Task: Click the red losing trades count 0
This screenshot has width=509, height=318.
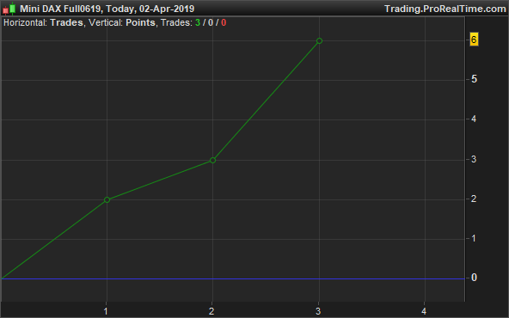Action: [x=224, y=22]
